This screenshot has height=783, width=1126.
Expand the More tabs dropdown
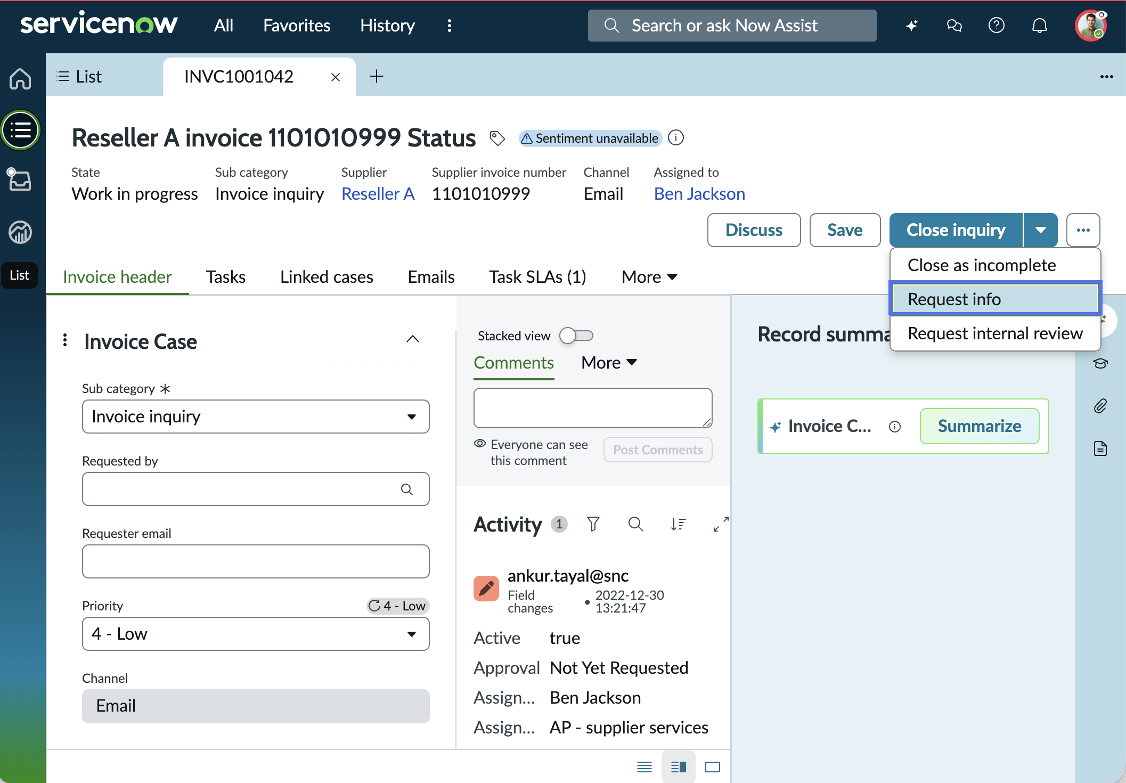coord(649,277)
